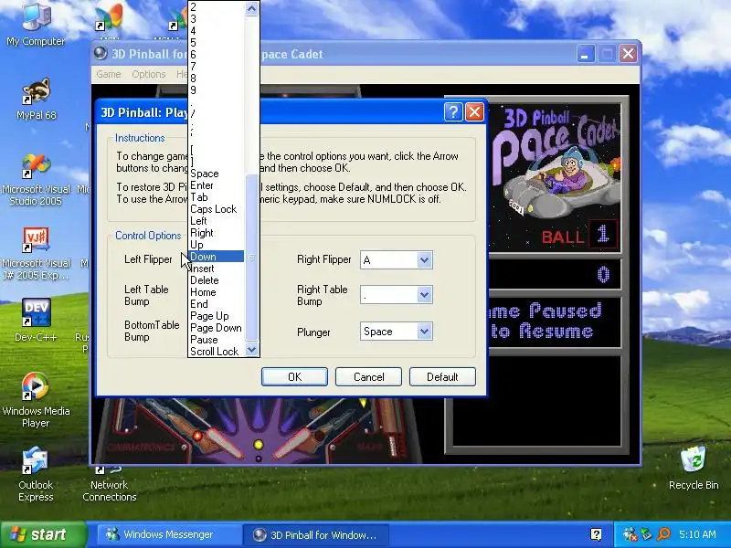Select 'Space' in the open key list
The width and height of the screenshot is (731, 548).
click(217, 174)
